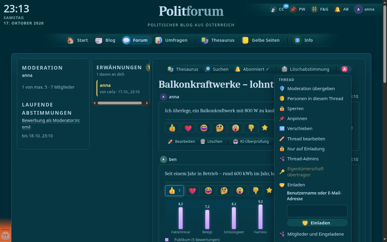Open the F&G icon in the header

click(x=320, y=9)
